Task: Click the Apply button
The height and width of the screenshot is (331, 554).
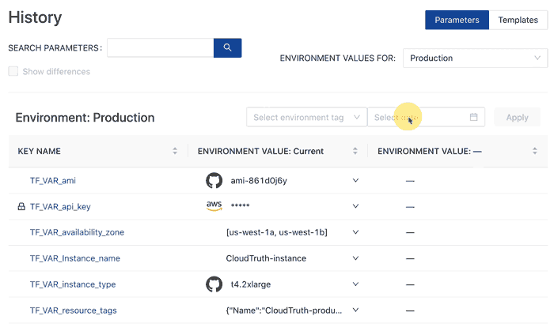Action: [517, 117]
